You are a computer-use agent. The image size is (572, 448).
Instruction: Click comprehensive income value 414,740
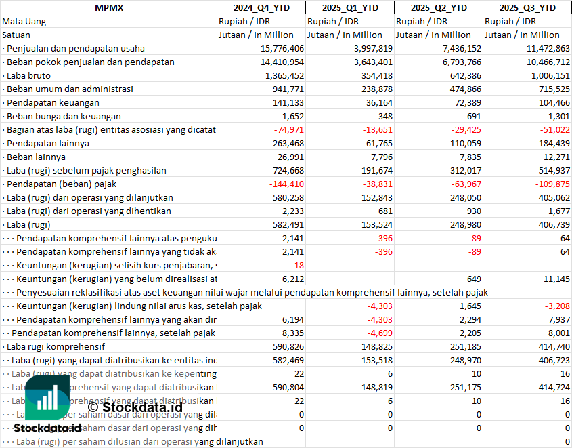554,346
